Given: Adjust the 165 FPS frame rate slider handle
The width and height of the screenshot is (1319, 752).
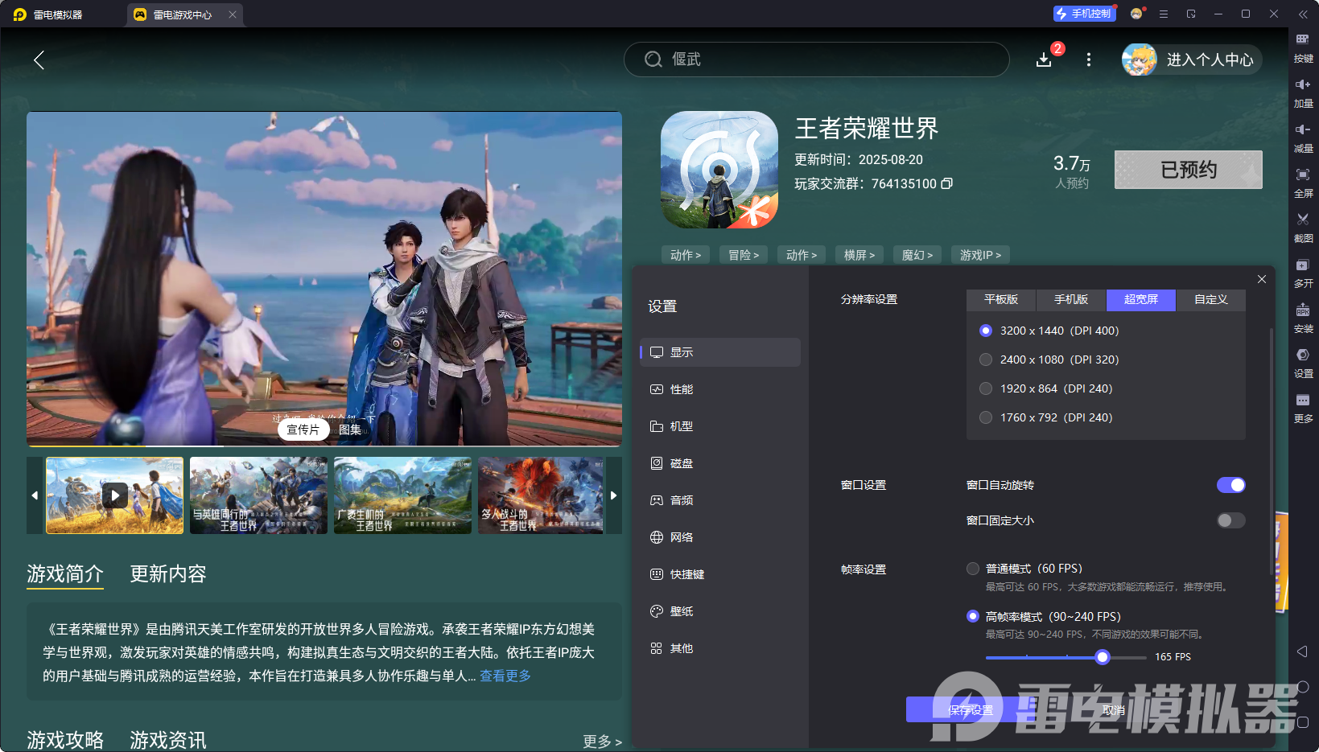Looking at the screenshot, I should pyautogui.click(x=1103, y=657).
